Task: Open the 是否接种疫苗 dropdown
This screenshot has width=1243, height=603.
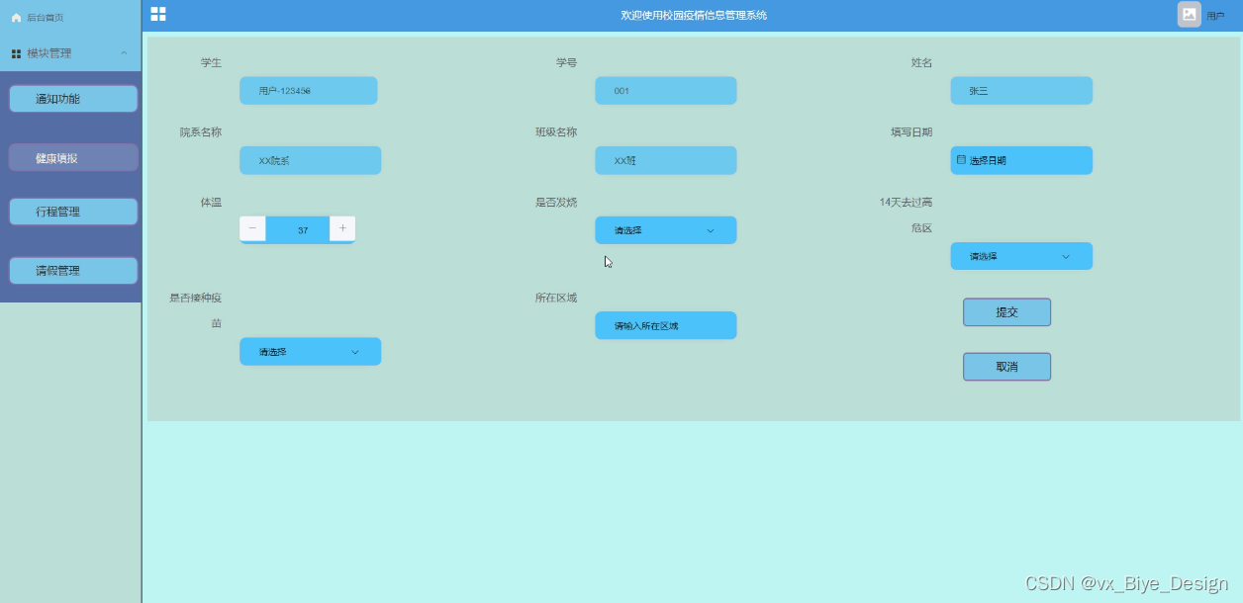Action: [x=310, y=352]
